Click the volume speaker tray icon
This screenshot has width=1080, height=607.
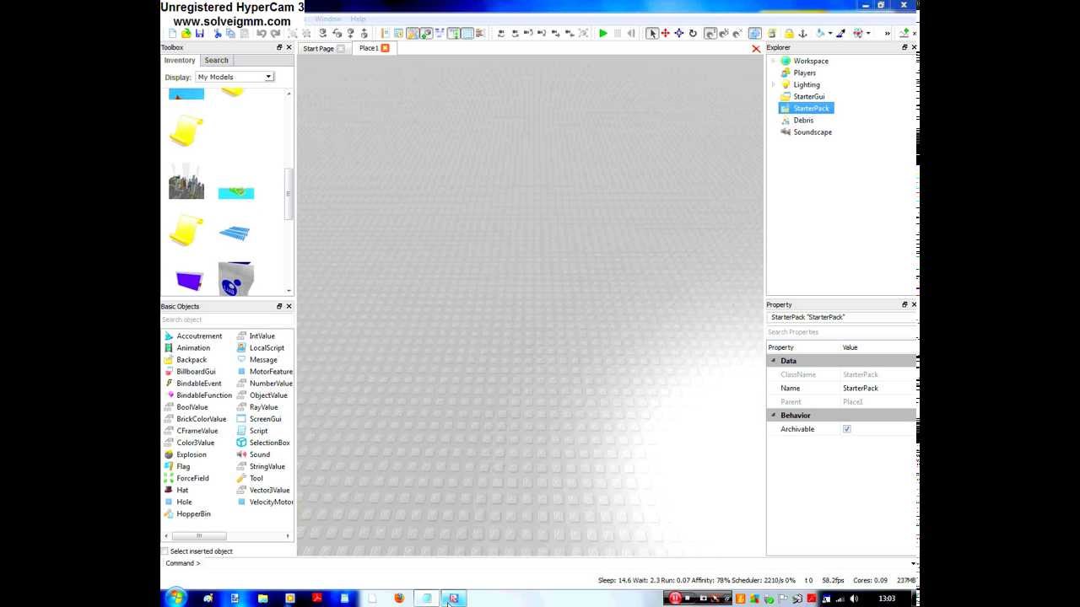854,599
